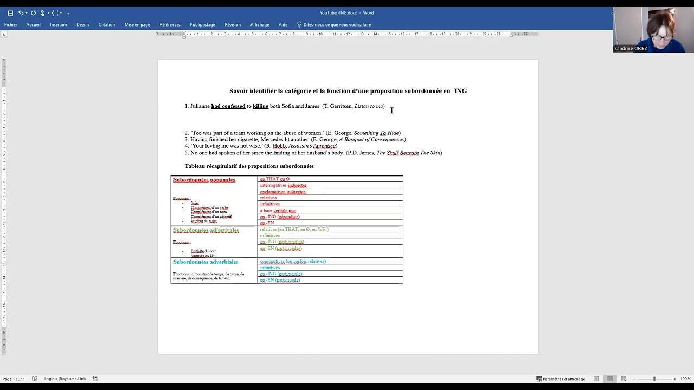Undo the last action
Viewport: 694px width, 390px height.
click(x=21, y=13)
